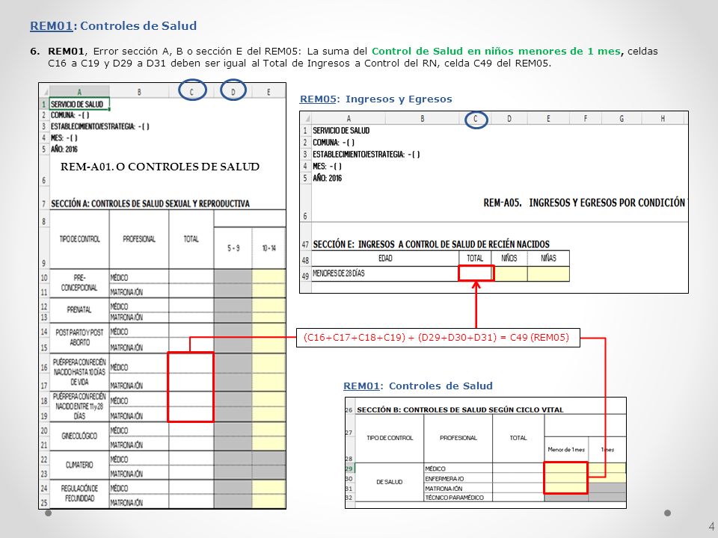The width and height of the screenshot is (718, 538).
Task: Click green text 'Control de Salud en niños menores de 1 mes'
Action: (x=497, y=52)
